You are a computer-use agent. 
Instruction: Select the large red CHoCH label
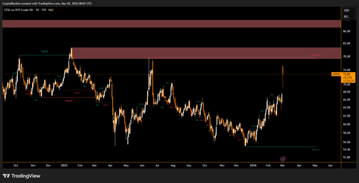click(x=69, y=101)
